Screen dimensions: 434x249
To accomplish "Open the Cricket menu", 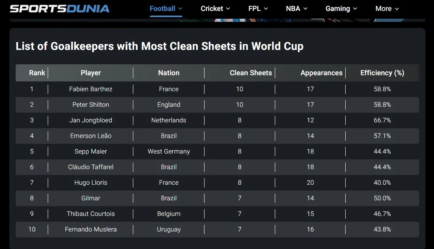I will click(x=215, y=9).
